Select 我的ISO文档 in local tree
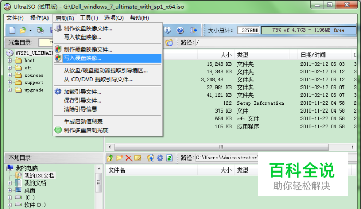The height and width of the screenshot is (209, 361). [39, 176]
